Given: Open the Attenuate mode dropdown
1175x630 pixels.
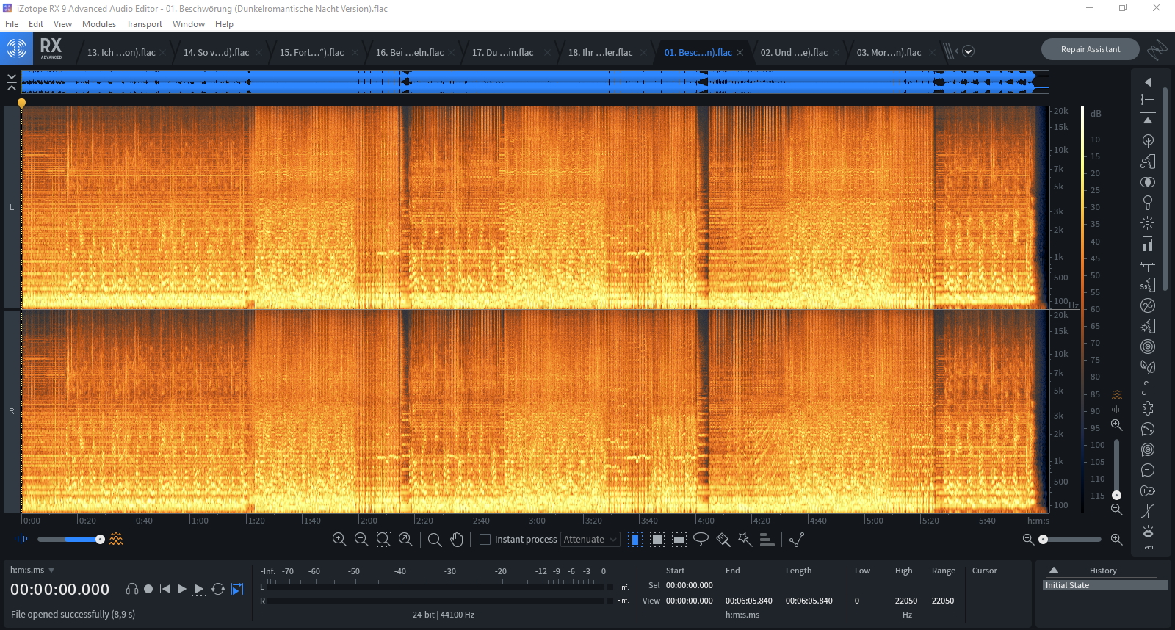Looking at the screenshot, I should pyautogui.click(x=590, y=540).
